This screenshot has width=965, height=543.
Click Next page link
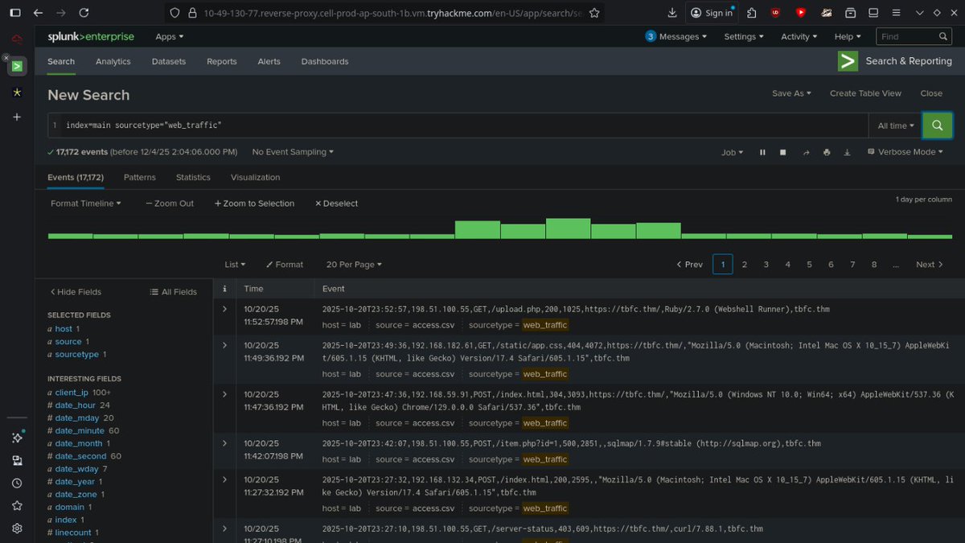(x=929, y=265)
